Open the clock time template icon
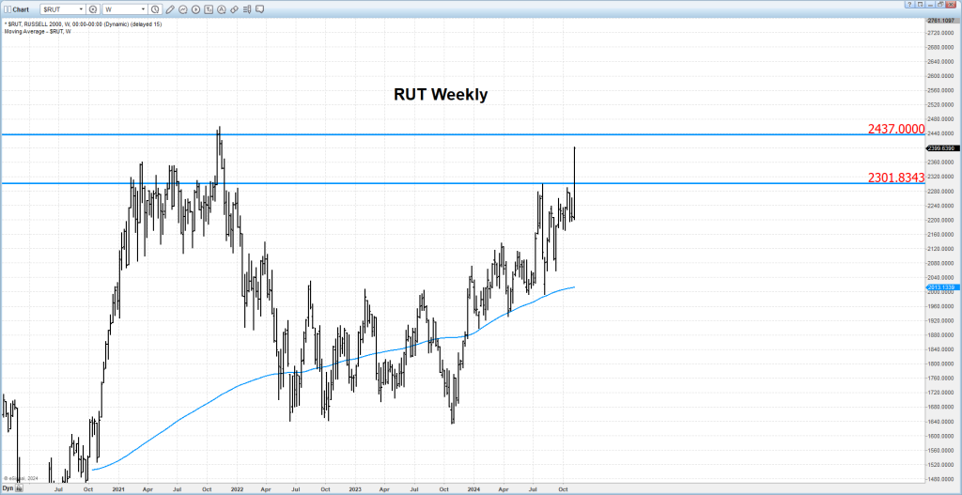This screenshot has height=495, width=962. (155, 9)
